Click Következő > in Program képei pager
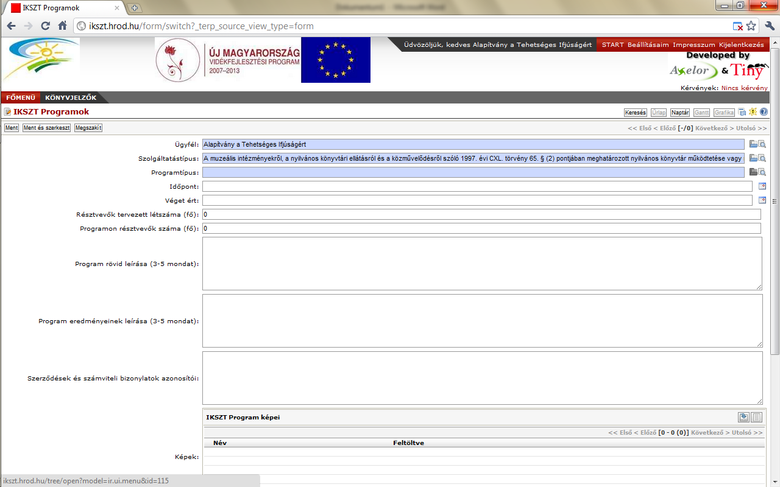This screenshot has height=487, width=780. pos(710,433)
